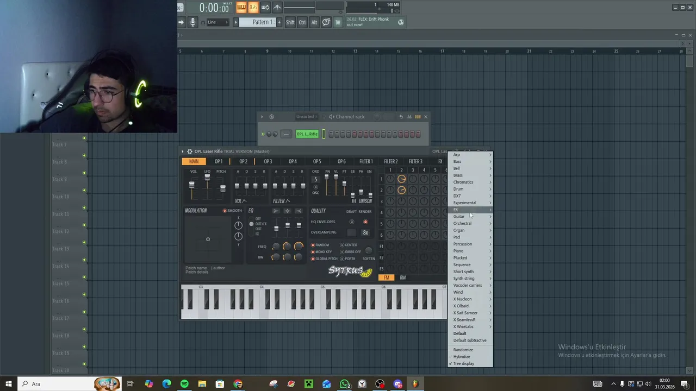The height and width of the screenshot is (391, 696).
Task: Select the EQ low shelf band icon
Action: point(276,211)
